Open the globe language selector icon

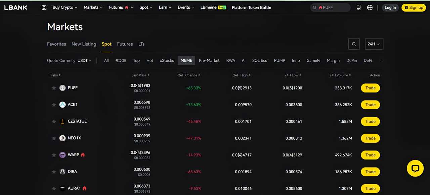click(370, 7)
